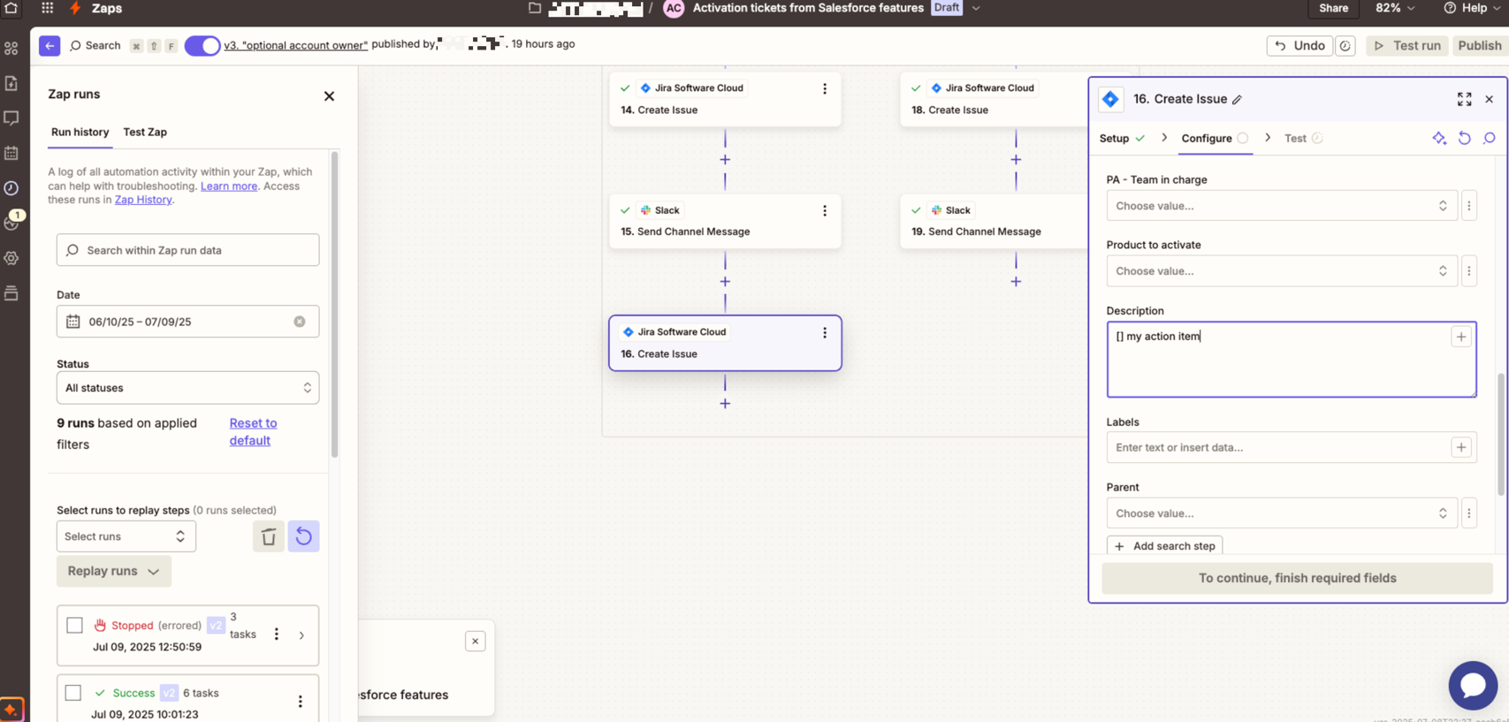The width and height of the screenshot is (1509, 722).
Task: Rename step with the pencil icon
Action: click(x=1237, y=100)
